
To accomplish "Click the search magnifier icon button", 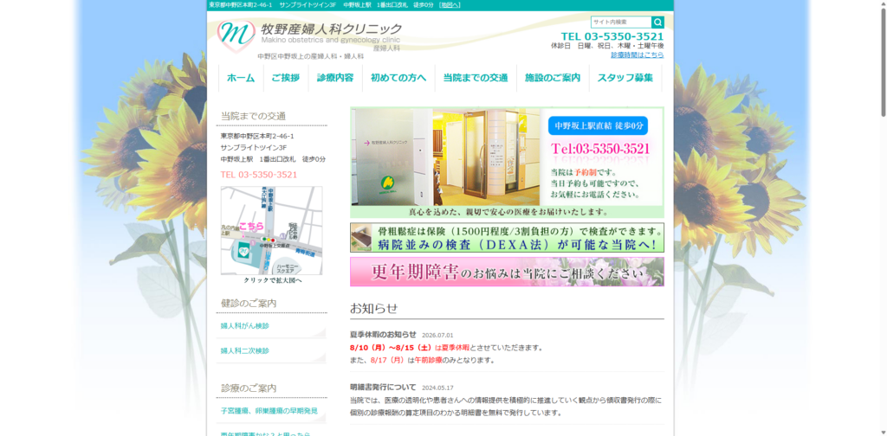I will coord(657,22).
